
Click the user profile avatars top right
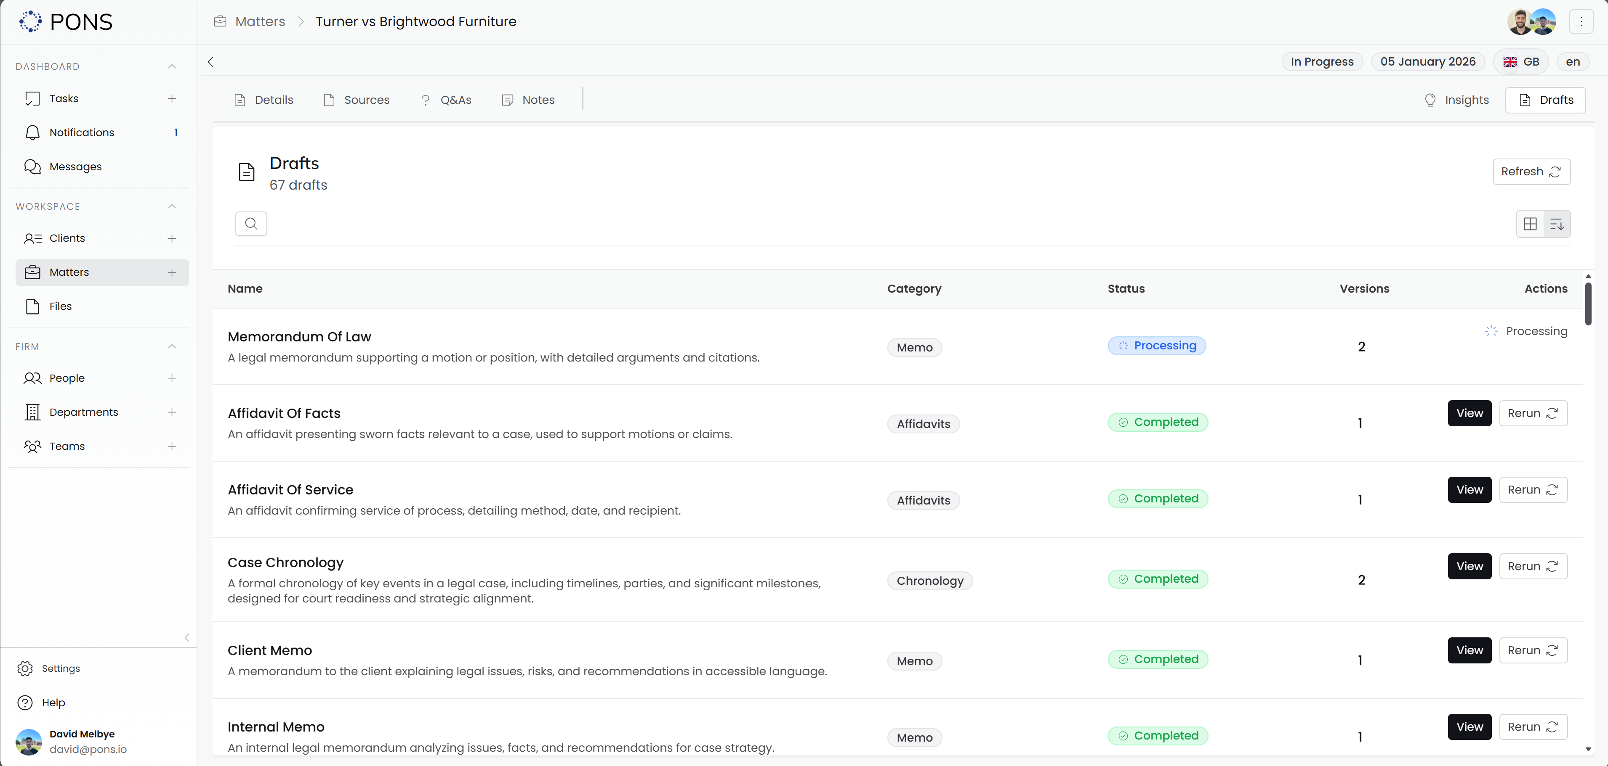pos(1531,21)
